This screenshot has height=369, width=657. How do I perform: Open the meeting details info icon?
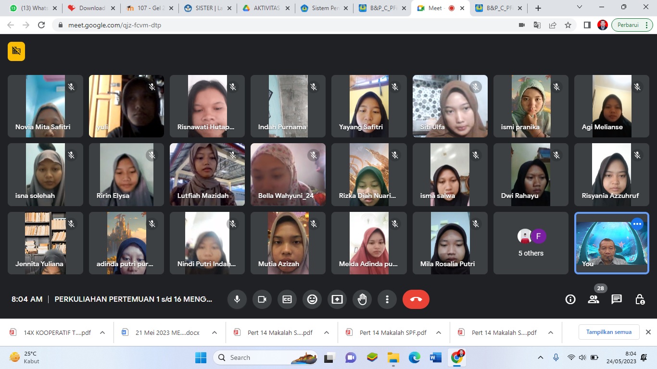pyautogui.click(x=570, y=299)
